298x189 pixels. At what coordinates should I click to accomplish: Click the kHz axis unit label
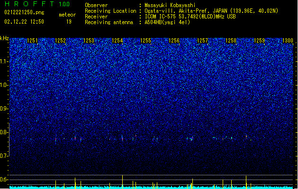[x=4, y=38]
